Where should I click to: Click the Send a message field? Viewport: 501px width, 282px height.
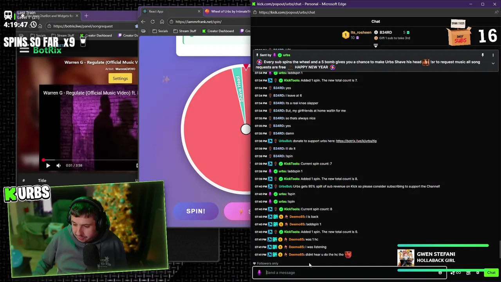tap(350, 273)
